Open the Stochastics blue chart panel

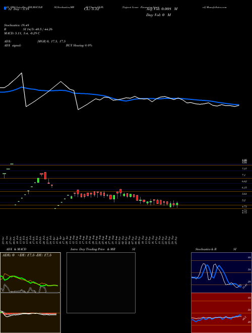point(221,272)
